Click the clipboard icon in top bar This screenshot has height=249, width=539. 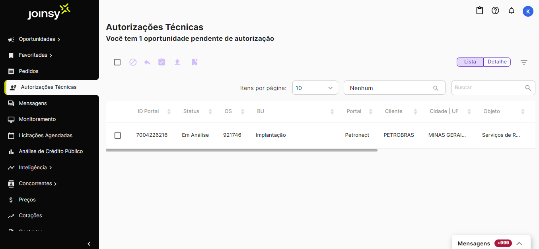(480, 11)
